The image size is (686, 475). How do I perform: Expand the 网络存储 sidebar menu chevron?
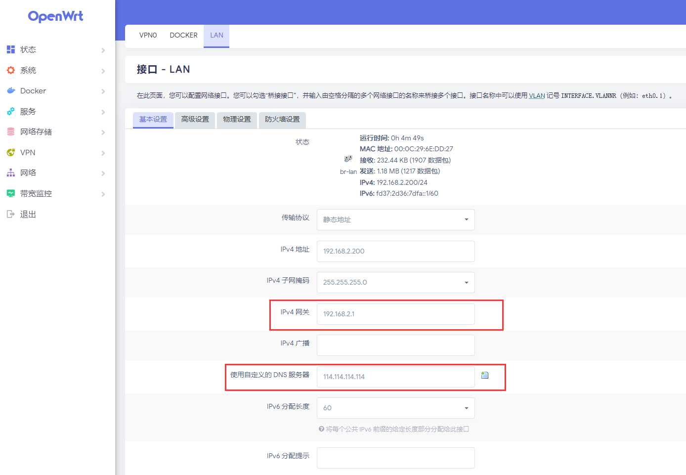click(x=103, y=132)
